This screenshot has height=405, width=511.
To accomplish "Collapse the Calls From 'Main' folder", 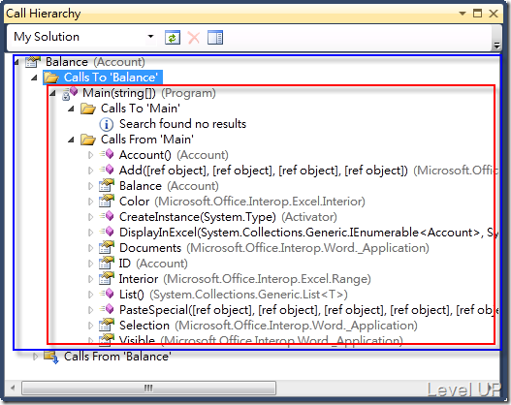I will pos(71,140).
